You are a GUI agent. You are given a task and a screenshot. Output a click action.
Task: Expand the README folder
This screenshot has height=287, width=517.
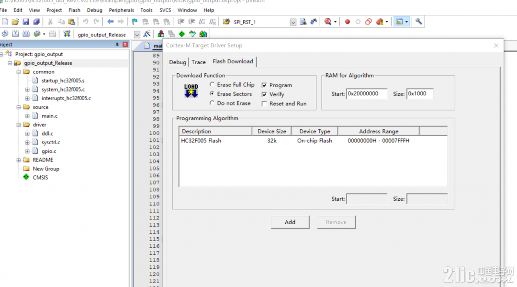pyautogui.click(x=19, y=160)
